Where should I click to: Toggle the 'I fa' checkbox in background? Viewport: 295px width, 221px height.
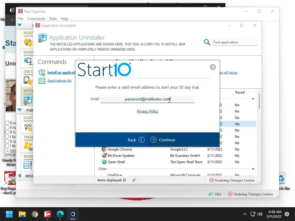(x=7, y=137)
